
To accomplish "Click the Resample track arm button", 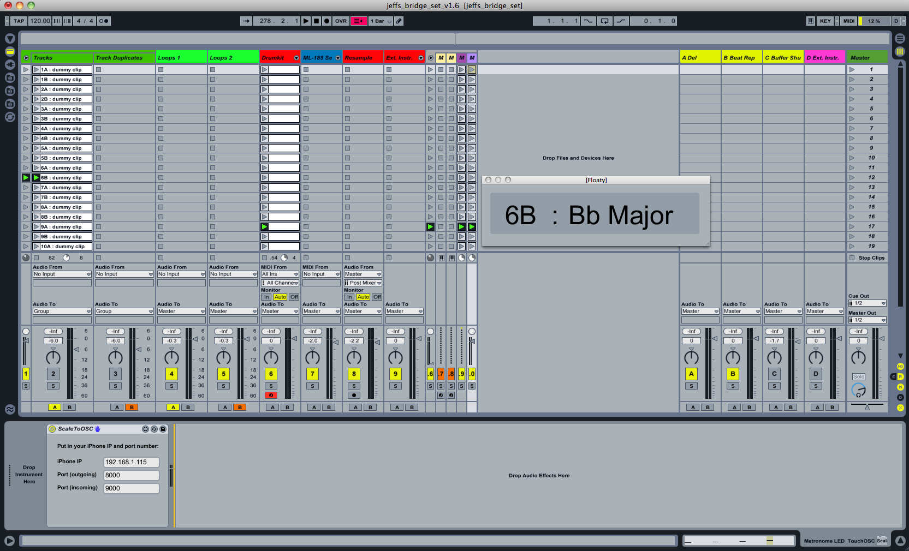I will click(354, 396).
